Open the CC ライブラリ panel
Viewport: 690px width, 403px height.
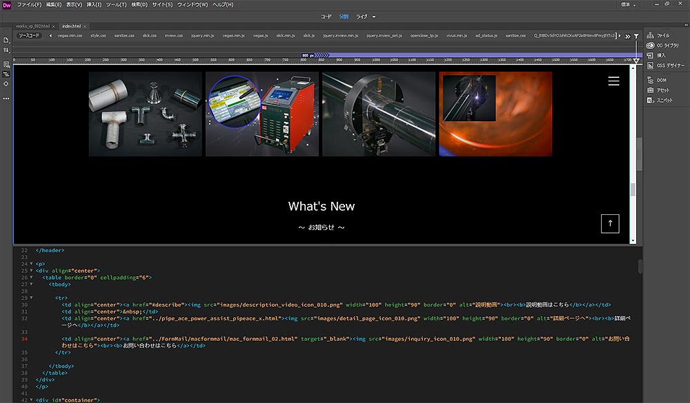662,45
